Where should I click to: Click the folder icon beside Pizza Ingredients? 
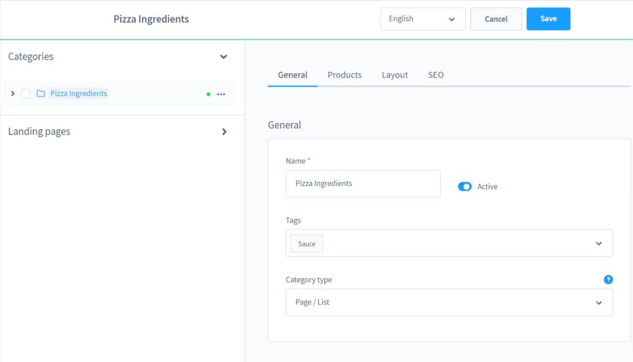pos(40,94)
